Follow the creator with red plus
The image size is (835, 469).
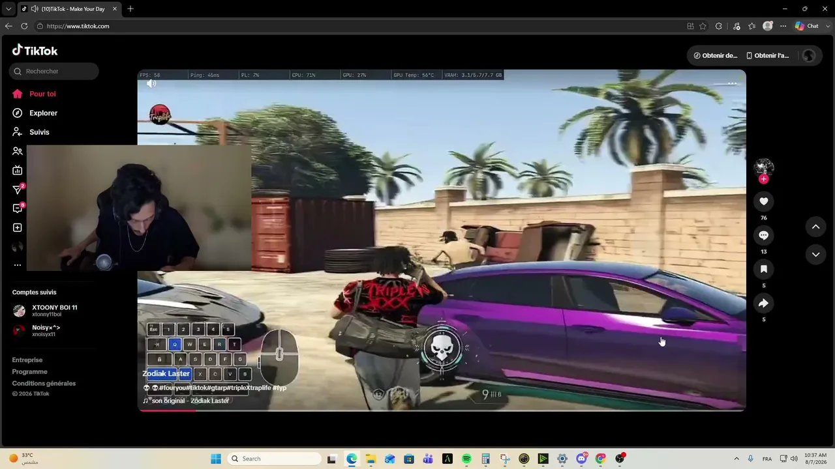coord(764,179)
